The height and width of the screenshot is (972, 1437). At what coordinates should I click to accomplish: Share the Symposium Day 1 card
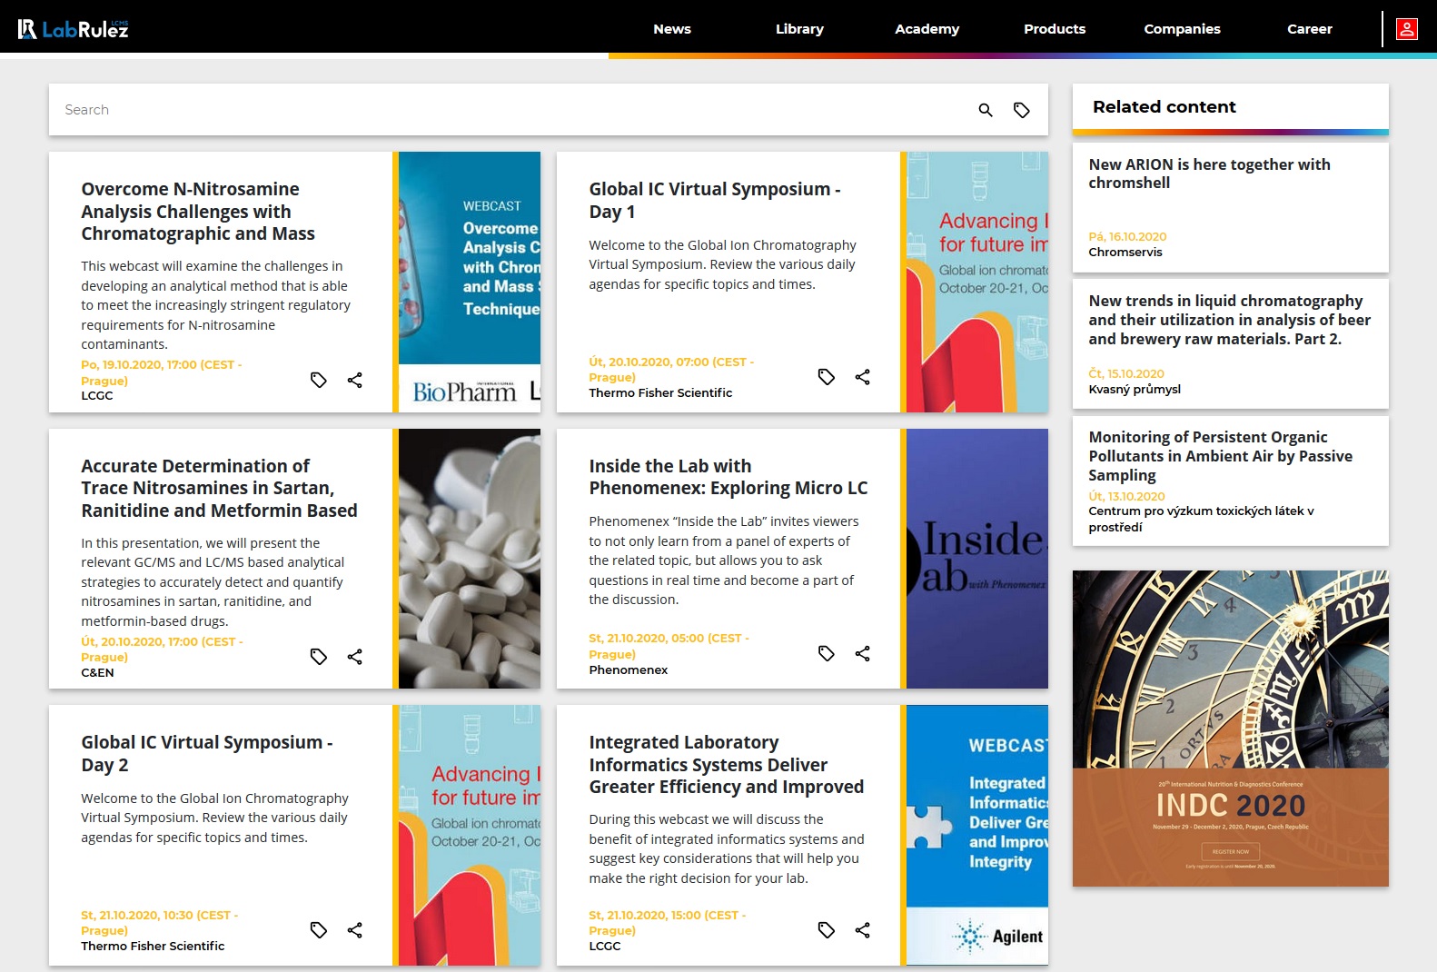[x=863, y=376]
